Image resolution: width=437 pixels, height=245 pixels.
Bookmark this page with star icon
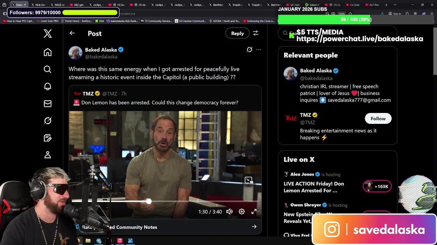click(x=350, y=14)
